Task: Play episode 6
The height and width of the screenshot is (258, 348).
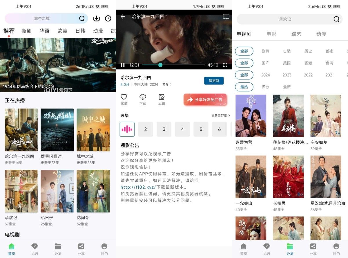Action: point(219,129)
